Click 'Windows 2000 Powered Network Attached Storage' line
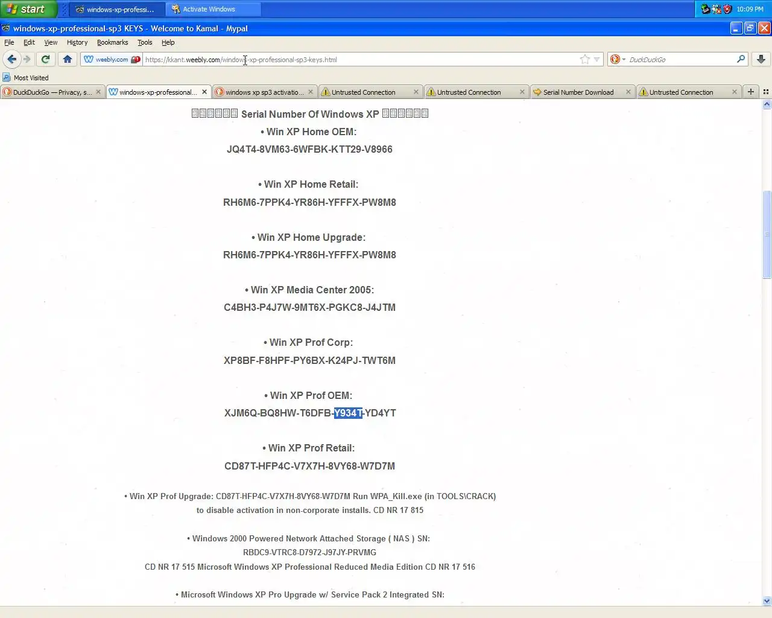The height and width of the screenshot is (618, 772). [308, 538]
